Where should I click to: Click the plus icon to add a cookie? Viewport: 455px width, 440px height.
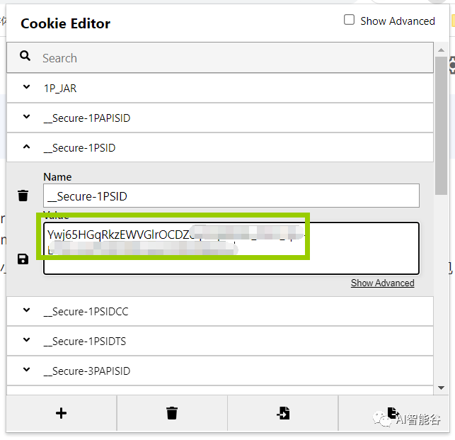[x=61, y=413]
